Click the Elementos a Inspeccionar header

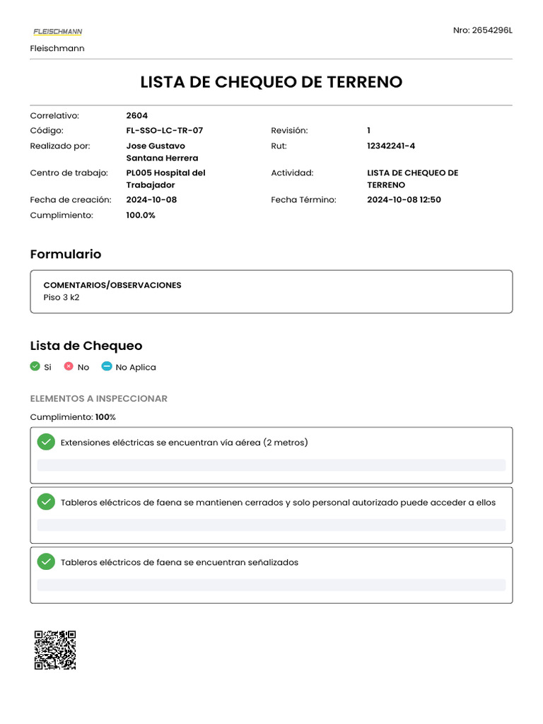[98, 399]
